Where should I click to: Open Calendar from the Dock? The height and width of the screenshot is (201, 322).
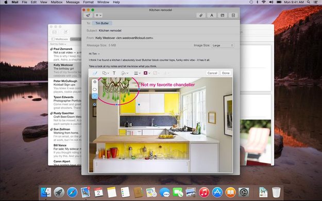pos(98,192)
